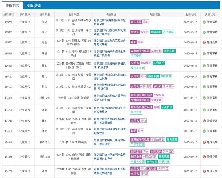
Task: Click the 发动机 机油增多 tag
Action: tap(141, 63)
